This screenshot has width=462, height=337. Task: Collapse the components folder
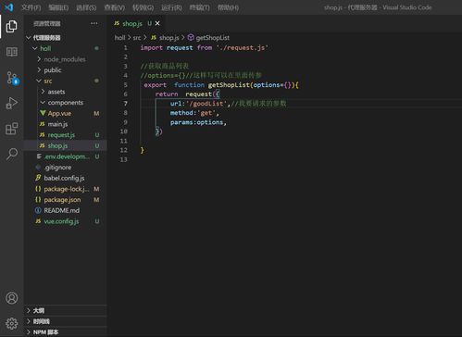66,103
